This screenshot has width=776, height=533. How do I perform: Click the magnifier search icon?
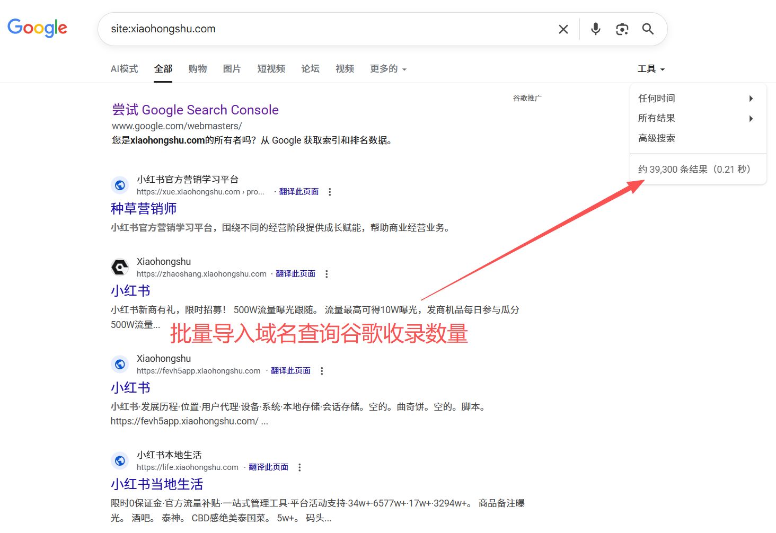(x=648, y=29)
